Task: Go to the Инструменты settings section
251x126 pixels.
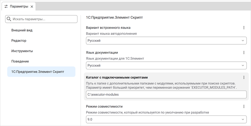Action: (x=22, y=51)
